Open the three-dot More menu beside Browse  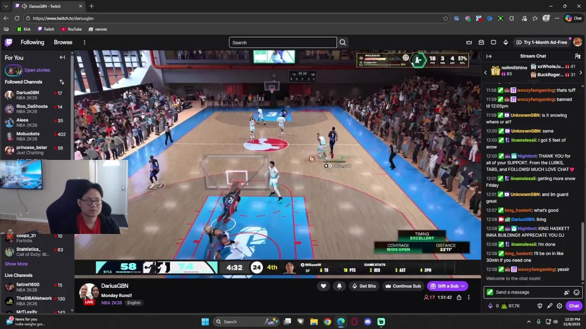pos(84,42)
